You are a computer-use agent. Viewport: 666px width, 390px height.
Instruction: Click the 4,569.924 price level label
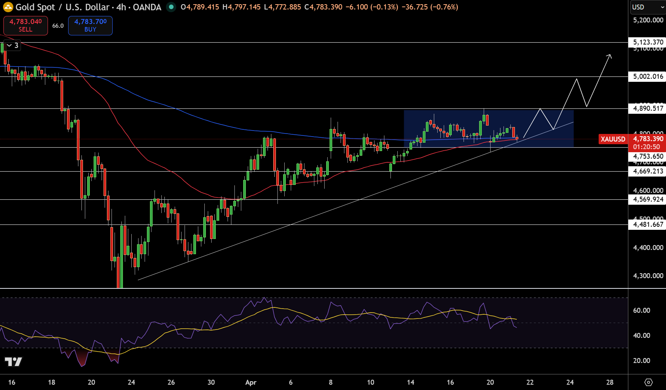pos(648,199)
